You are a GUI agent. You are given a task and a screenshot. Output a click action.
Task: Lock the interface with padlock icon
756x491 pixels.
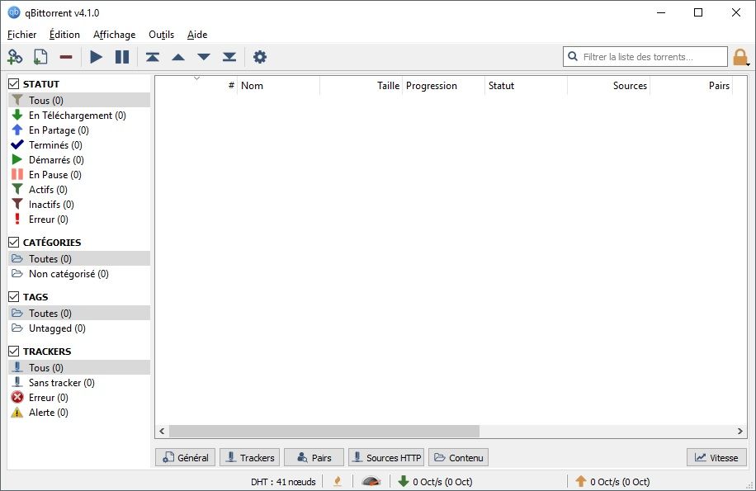click(x=740, y=57)
